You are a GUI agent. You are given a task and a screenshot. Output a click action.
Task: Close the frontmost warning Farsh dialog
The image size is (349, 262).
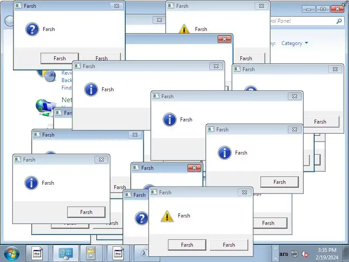tap(244, 192)
